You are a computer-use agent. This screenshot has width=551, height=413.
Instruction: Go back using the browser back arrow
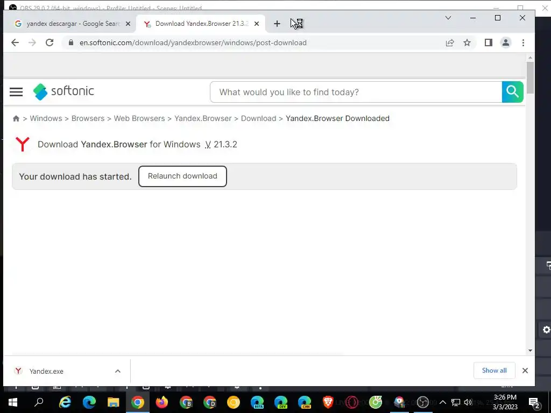coord(15,42)
